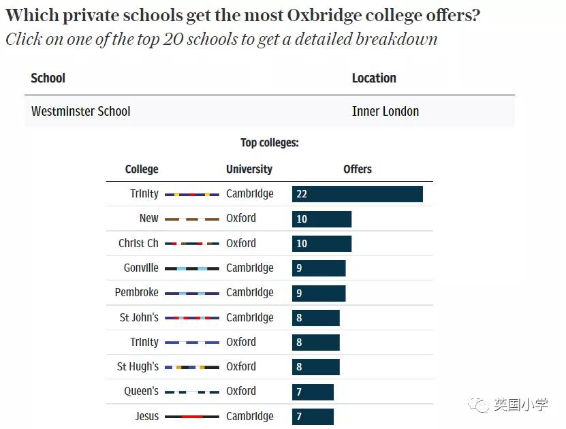Image resolution: width=566 pixels, height=429 pixels.
Task: Click the University column header
Action: click(x=249, y=169)
